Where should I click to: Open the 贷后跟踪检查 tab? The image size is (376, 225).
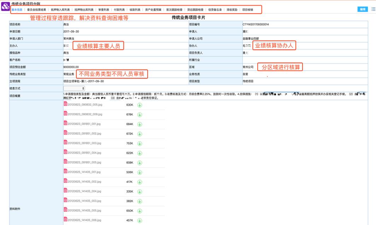point(195,10)
